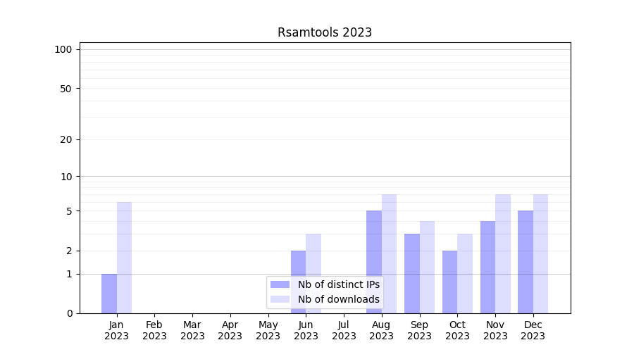The image size is (634, 352).
Task: Click the Nb of downloads legend label
Action: click(x=338, y=299)
